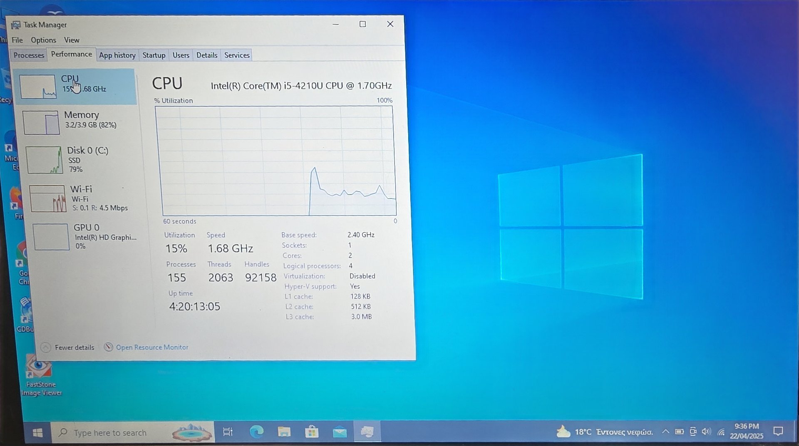Click the L3 cache value 3.0 MB

[x=362, y=317]
